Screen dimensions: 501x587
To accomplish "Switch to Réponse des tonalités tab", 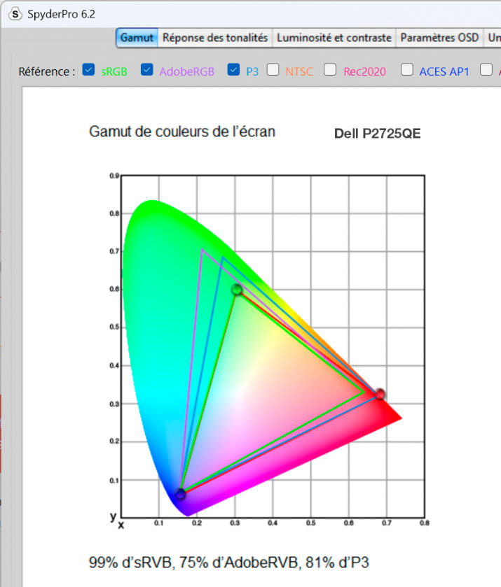I will tap(215, 38).
